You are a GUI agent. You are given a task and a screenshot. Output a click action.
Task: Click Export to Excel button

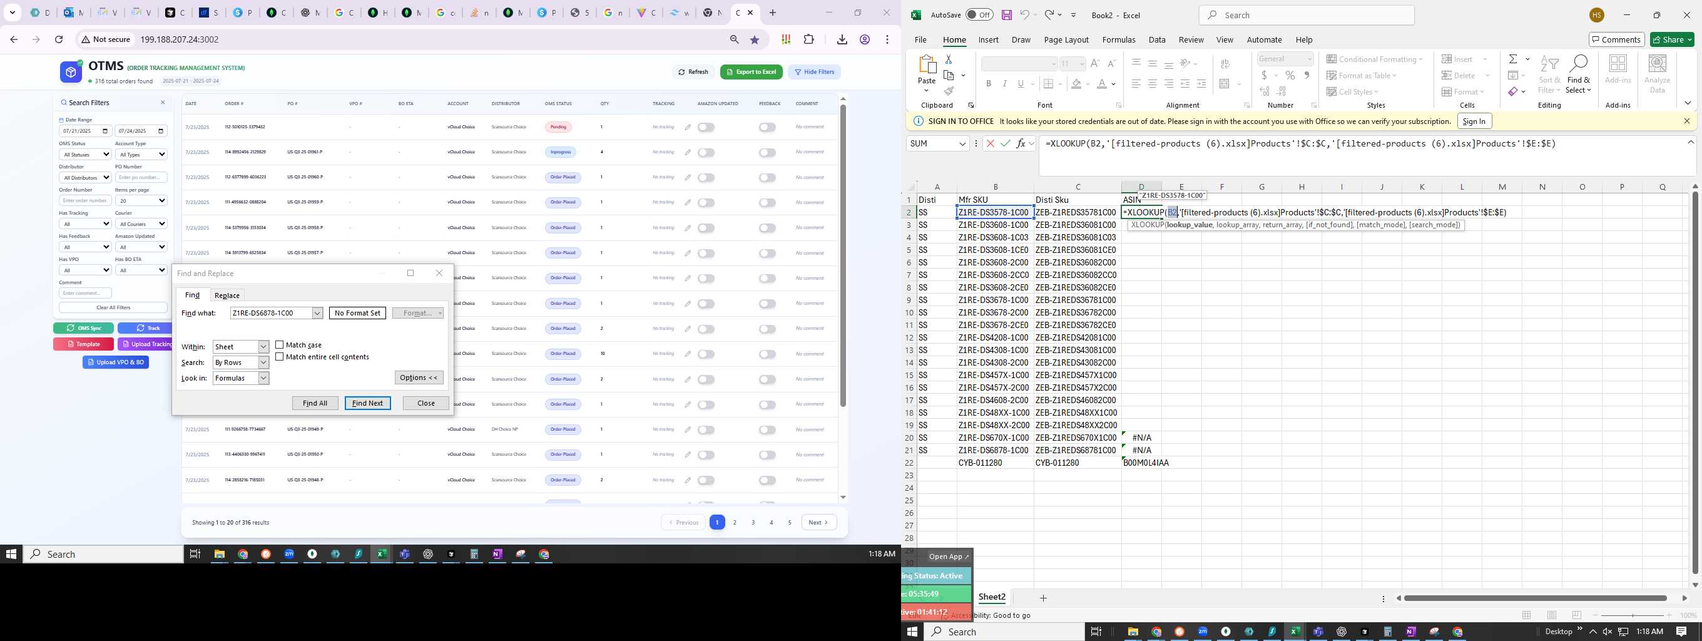point(752,72)
